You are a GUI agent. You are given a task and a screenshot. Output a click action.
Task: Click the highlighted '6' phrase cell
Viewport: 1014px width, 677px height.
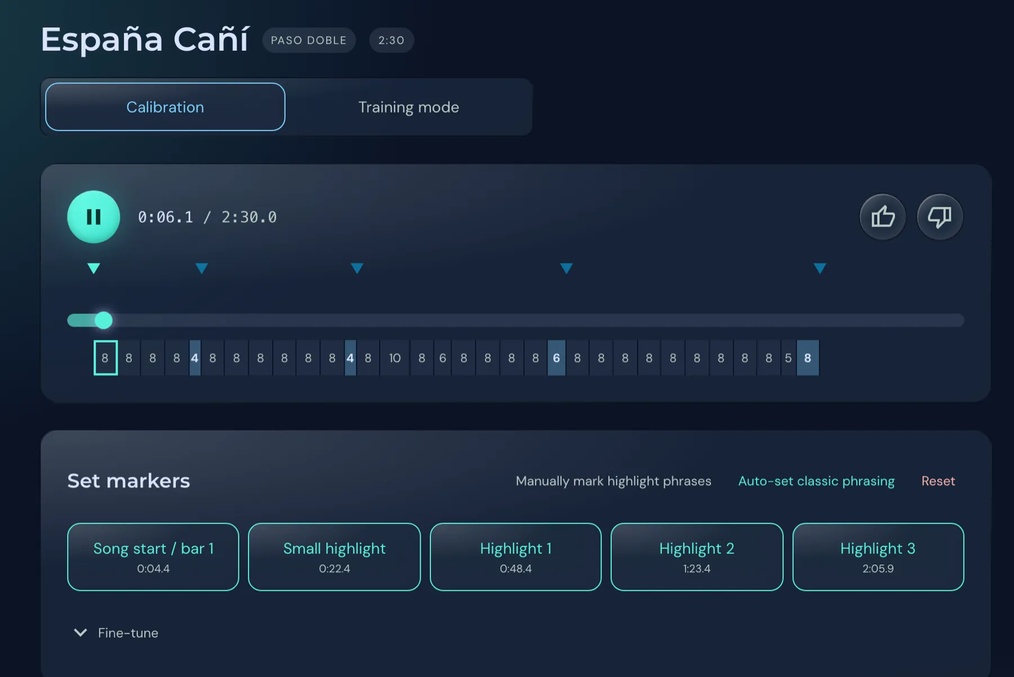pos(556,358)
